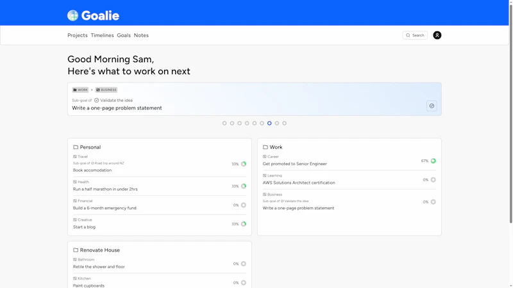Open Build a 6-month emergency fund goal
Screen dimensions: 513x288
(x=105, y=208)
